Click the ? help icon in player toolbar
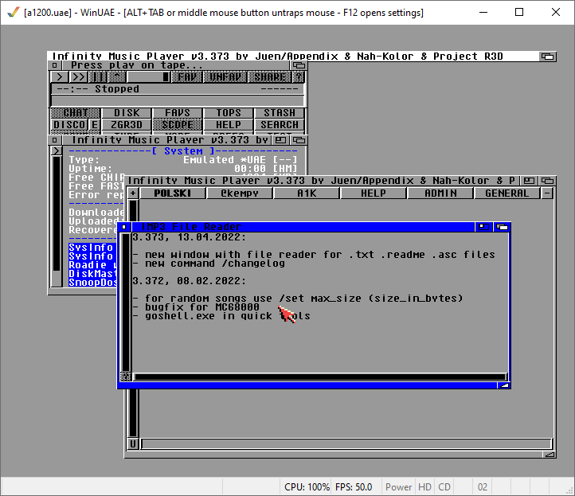This screenshot has height=496, width=575. click(x=299, y=77)
